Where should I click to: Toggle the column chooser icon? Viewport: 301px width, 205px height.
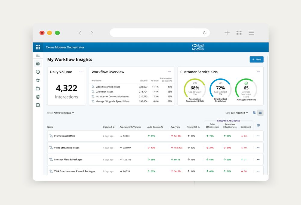coord(258,125)
